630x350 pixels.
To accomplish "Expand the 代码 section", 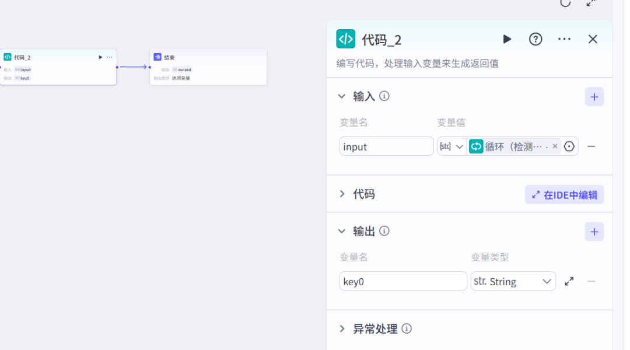I will pos(342,194).
